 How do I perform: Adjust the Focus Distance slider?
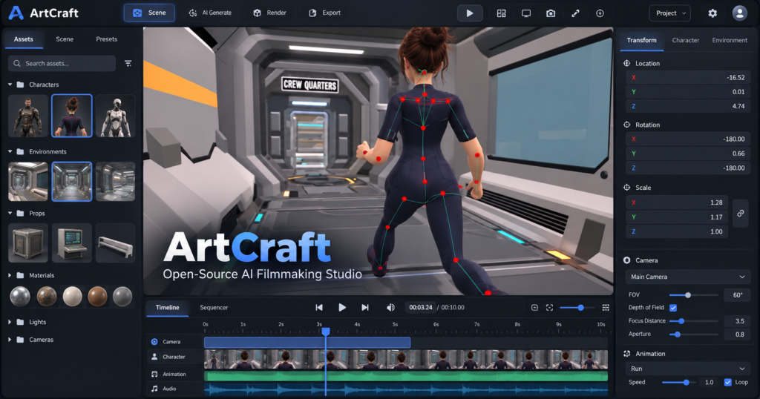694,321
